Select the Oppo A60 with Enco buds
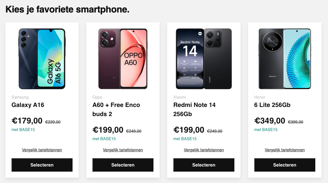 coord(123,165)
